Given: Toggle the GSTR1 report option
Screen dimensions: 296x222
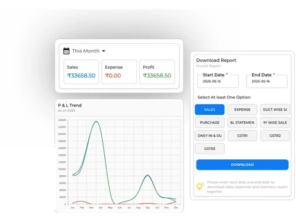Looking at the screenshot, I should [242, 136].
